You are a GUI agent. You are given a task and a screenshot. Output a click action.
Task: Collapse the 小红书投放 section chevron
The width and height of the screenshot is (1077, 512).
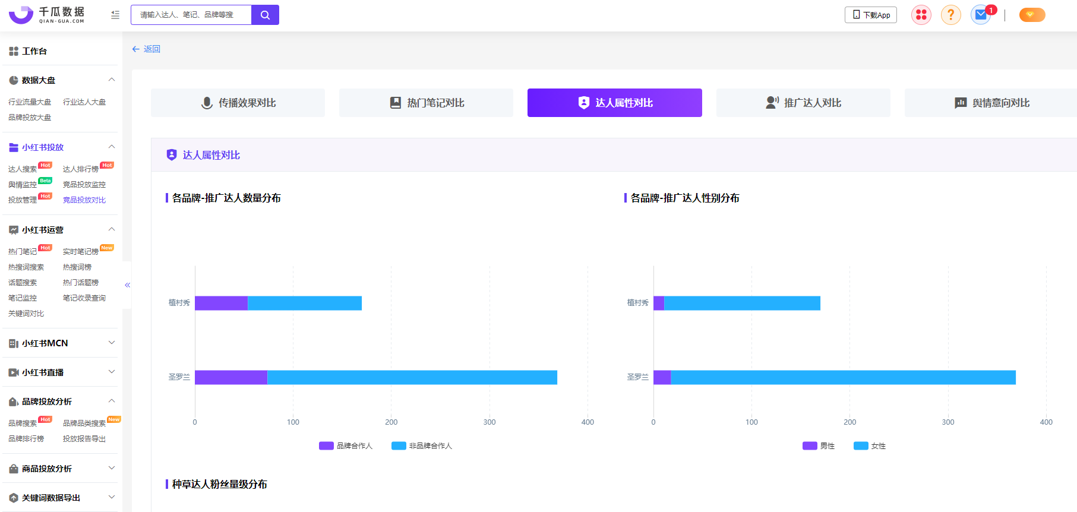112,147
